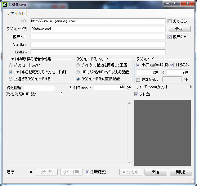Click the 参照 browse button
Screen dimensions: 197x186
tap(179, 29)
